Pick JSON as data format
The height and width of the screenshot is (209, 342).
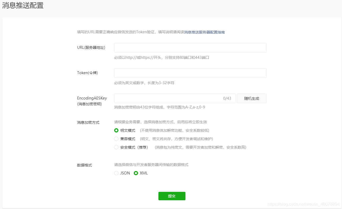pos(116,173)
